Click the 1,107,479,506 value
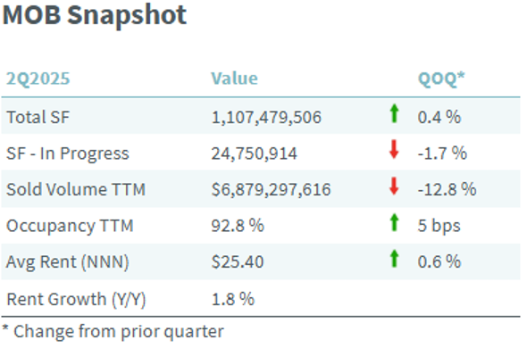This screenshot has width=527, height=348. tap(266, 118)
